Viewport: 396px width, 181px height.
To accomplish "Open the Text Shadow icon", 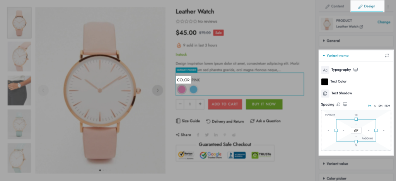I will [x=325, y=94].
